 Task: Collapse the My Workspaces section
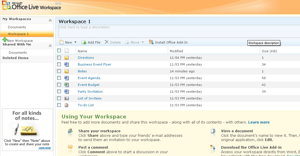pyautogui.click(x=50, y=20)
